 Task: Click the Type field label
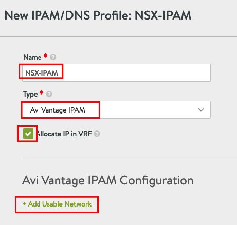point(30,95)
